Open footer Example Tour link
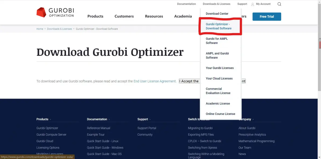The height and width of the screenshot is (159, 321). [96, 135]
